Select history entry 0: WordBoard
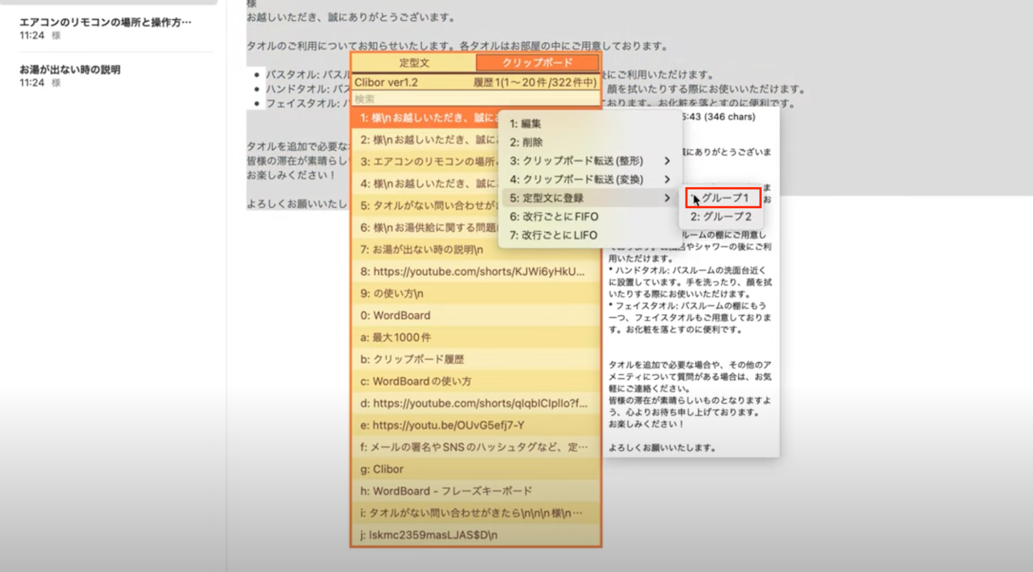The image size is (1033, 572). [395, 315]
